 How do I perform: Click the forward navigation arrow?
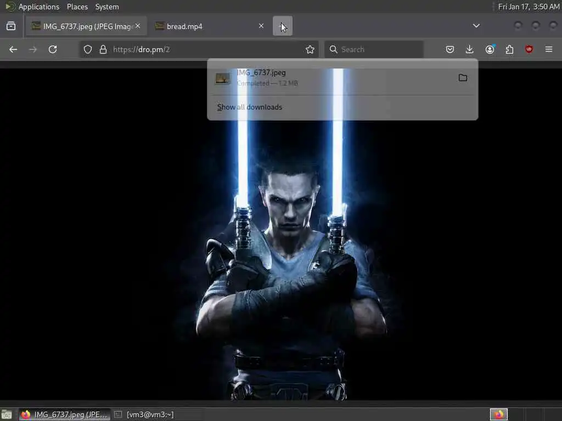32,49
